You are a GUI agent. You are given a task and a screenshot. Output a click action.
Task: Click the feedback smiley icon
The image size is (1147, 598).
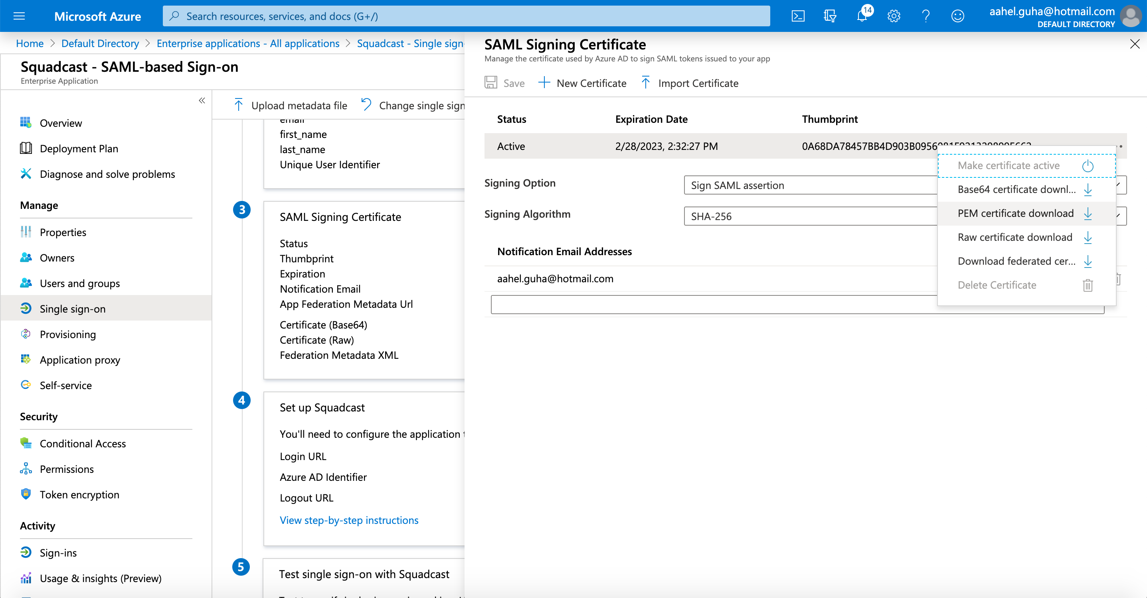tap(957, 16)
